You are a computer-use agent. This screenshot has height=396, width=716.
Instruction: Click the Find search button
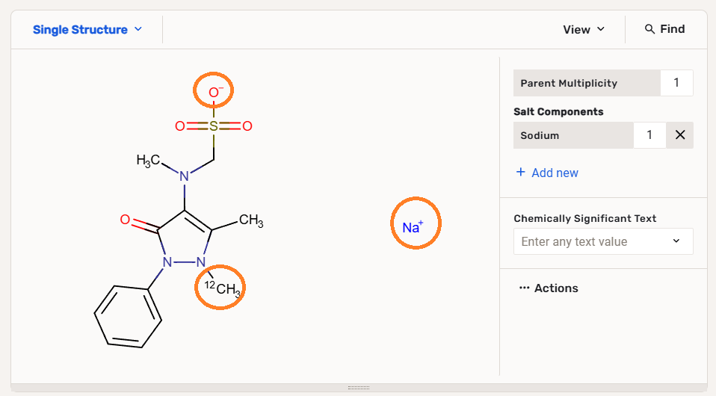664,29
